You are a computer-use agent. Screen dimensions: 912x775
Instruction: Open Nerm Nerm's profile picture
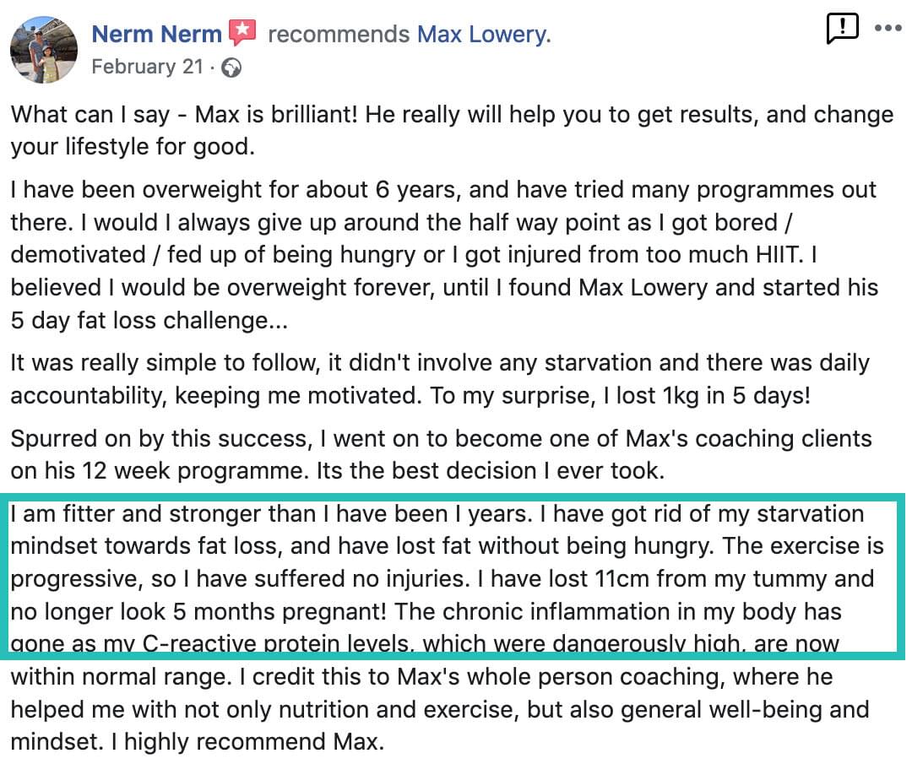point(44,50)
